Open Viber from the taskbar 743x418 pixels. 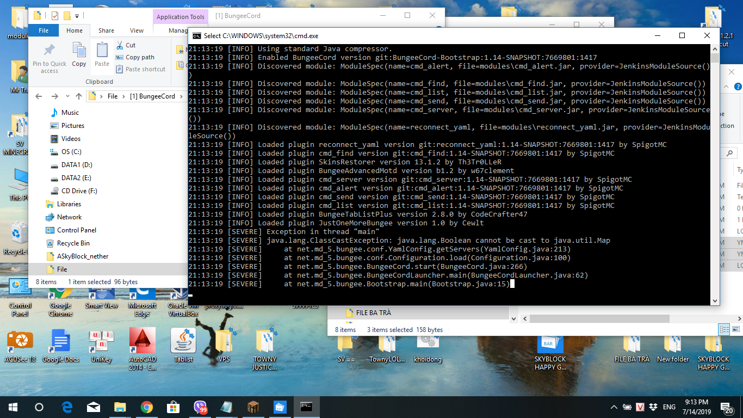coord(200,407)
